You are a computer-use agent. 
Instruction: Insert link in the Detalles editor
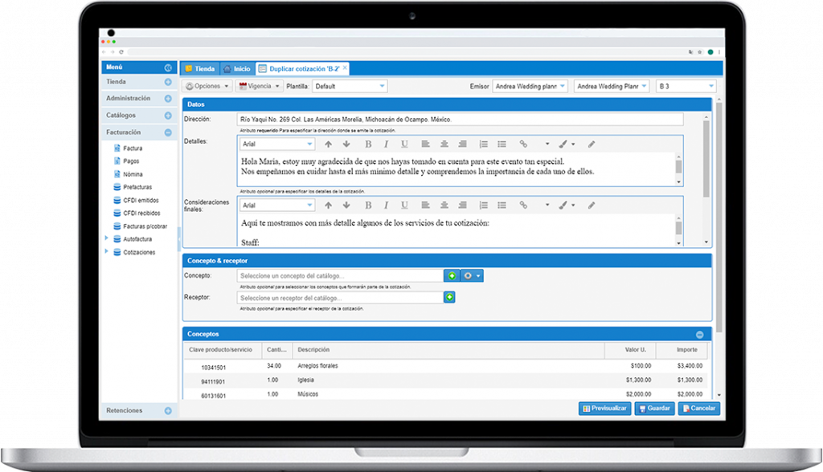(x=523, y=144)
